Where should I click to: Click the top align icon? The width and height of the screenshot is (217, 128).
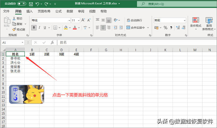(98, 20)
